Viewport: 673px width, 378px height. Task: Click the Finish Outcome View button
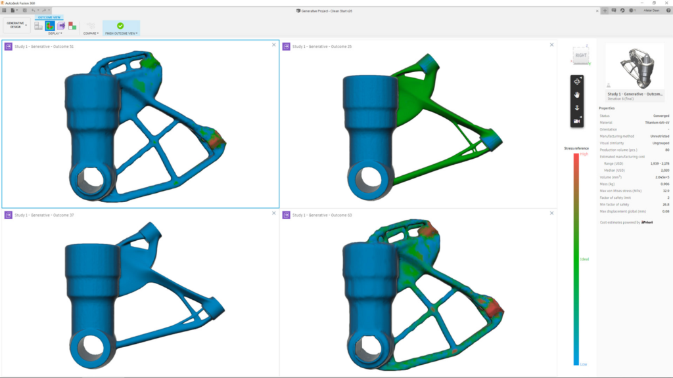122,26
